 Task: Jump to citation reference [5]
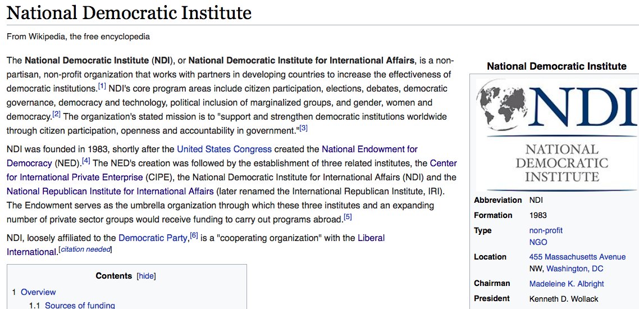[348, 216]
